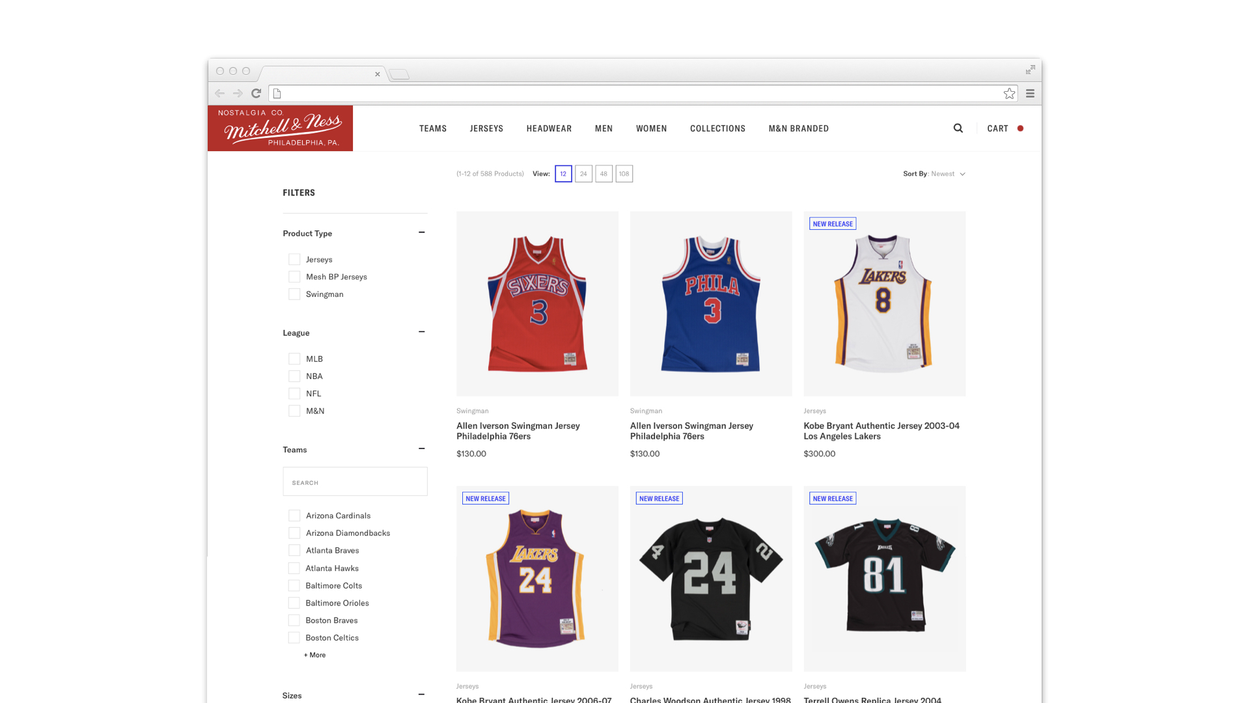Open the Sort By Newest dropdown
1250x703 pixels.
934,174
